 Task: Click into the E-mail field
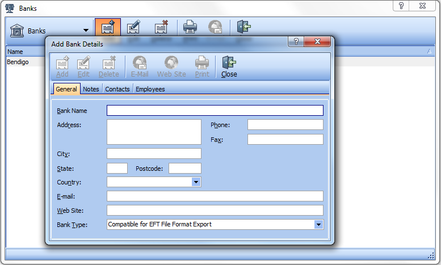215,196
